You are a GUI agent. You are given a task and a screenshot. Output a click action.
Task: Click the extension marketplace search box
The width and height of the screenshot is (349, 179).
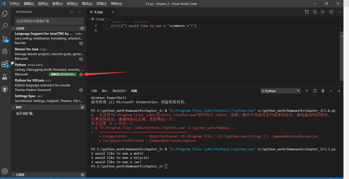click(x=49, y=21)
